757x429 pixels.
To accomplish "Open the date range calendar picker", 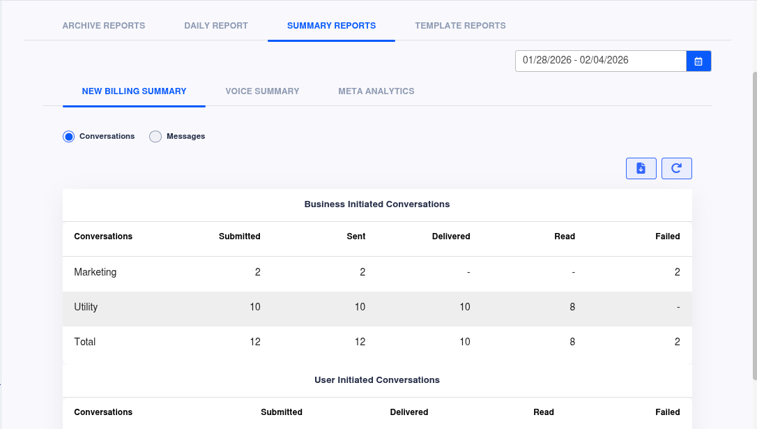I will (x=698, y=61).
